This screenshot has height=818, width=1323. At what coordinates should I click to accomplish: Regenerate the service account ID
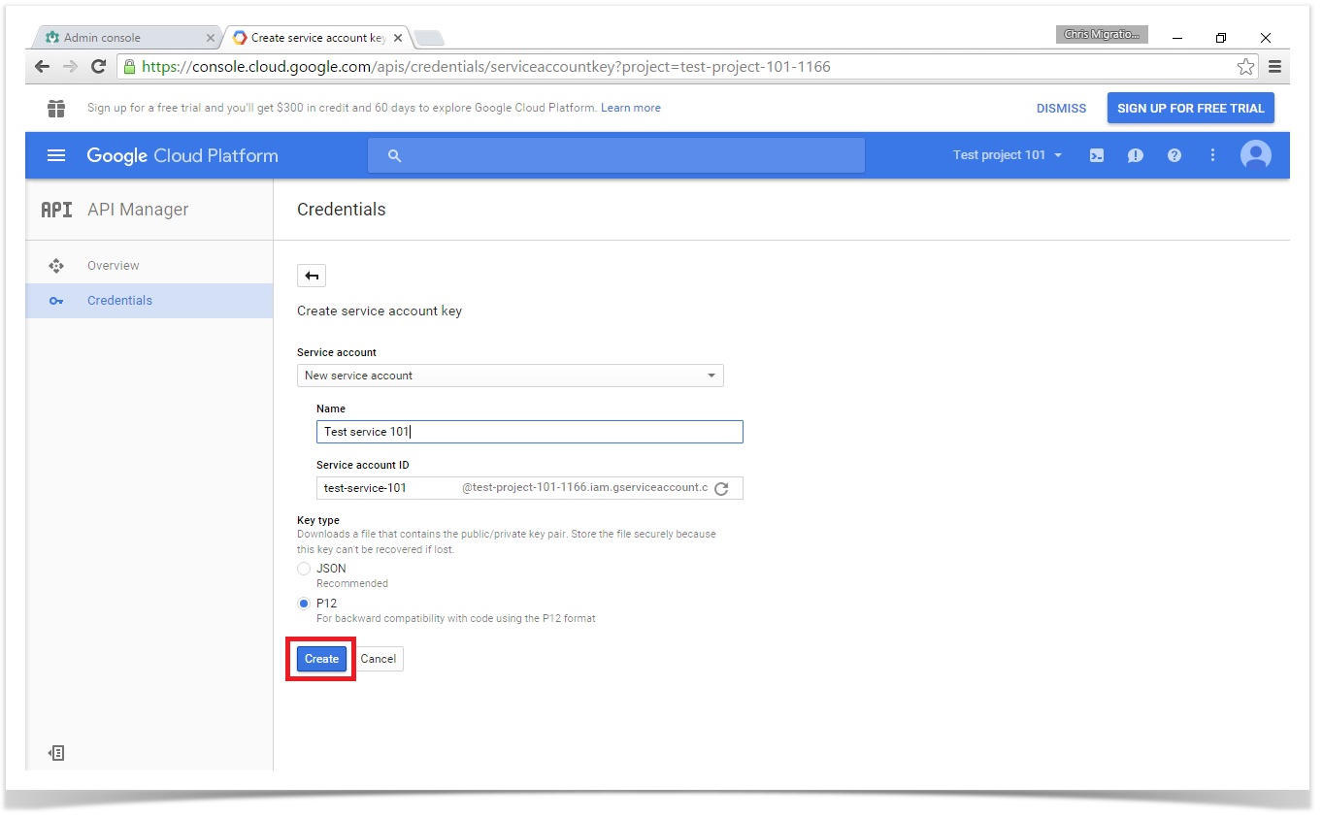[721, 488]
